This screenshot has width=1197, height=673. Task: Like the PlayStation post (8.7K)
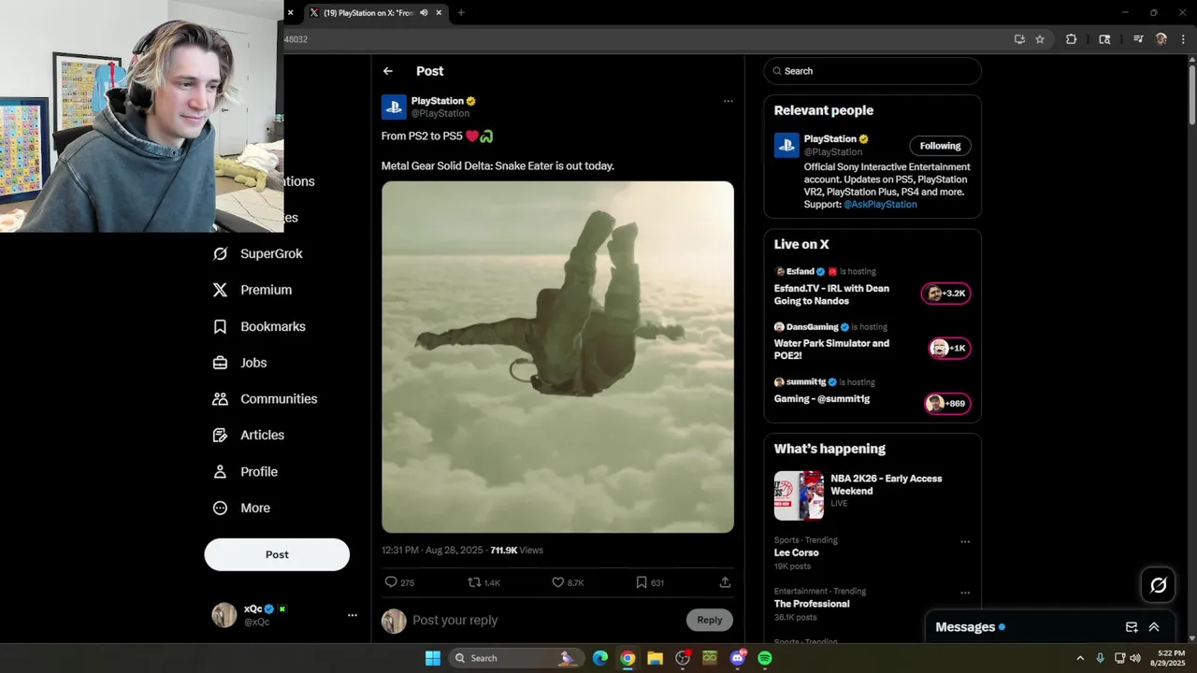[568, 582]
